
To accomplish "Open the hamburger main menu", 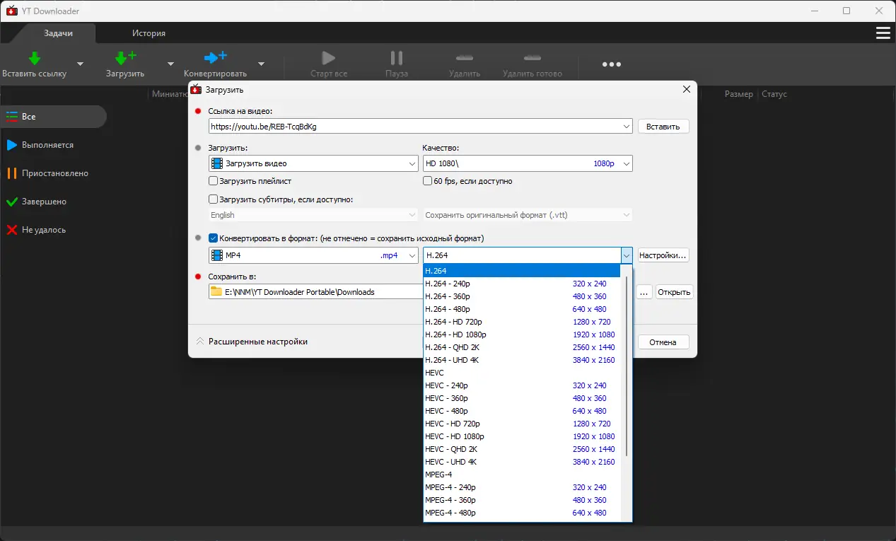I will click(x=883, y=33).
